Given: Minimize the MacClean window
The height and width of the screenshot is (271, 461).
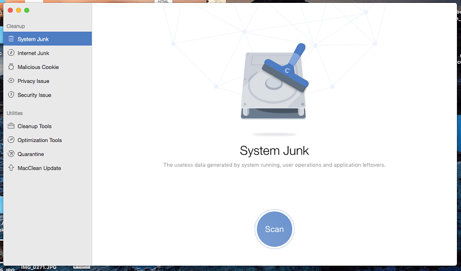Looking at the screenshot, I should 18,10.
